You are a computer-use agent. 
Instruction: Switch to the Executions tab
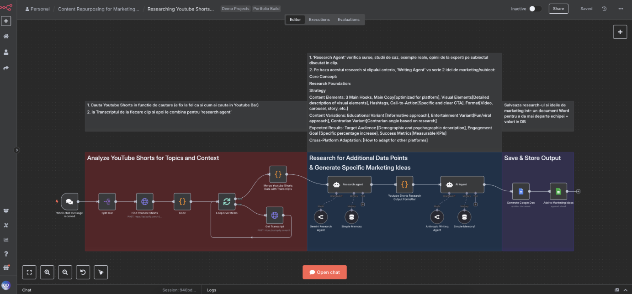pos(319,20)
